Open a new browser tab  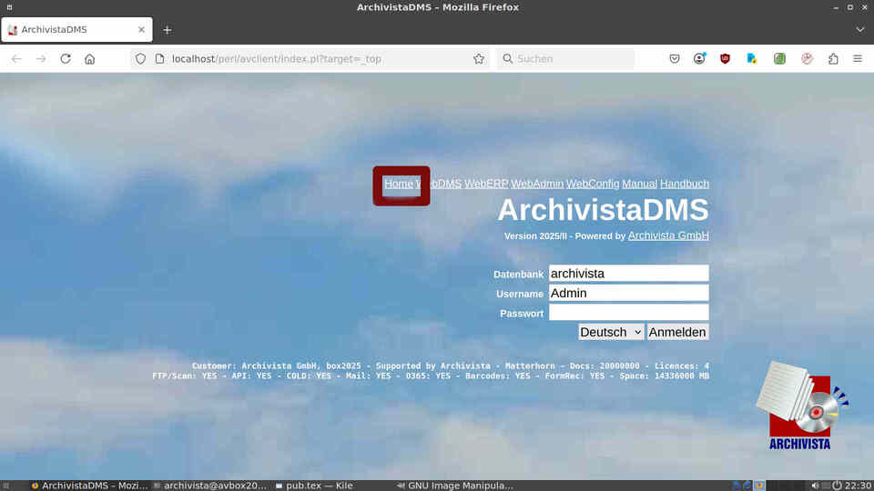[x=168, y=30]
